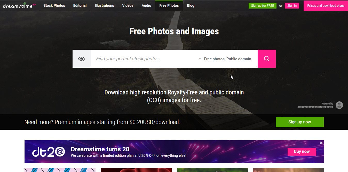Image resolution: width=348 pixels, height=172 pixels.
Task: Open the Blog link
Action: point(191,5)
